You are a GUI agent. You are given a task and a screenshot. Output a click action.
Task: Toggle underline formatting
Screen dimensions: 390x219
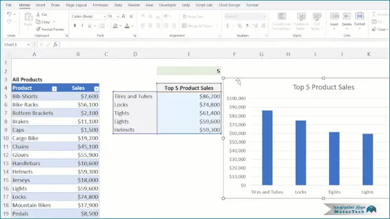[89, 25]
